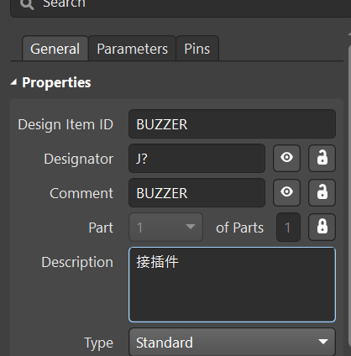
Task: Open the Pins tab
Action: (197, 49)
